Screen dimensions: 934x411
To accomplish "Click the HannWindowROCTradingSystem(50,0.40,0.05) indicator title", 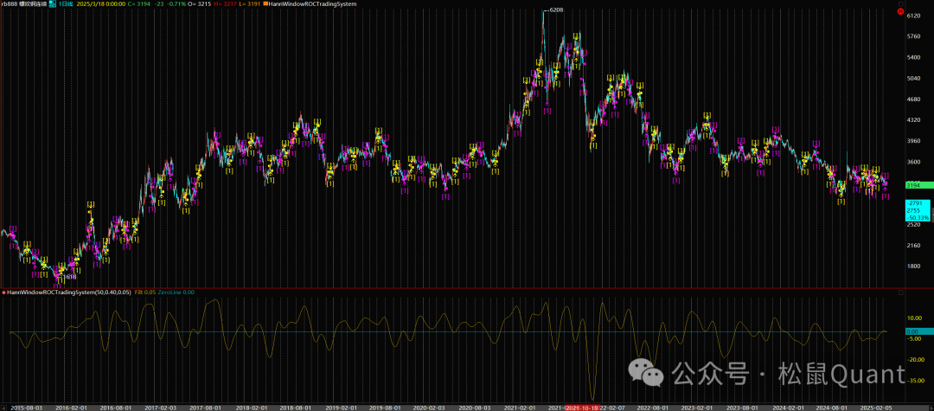I will 62,292.
